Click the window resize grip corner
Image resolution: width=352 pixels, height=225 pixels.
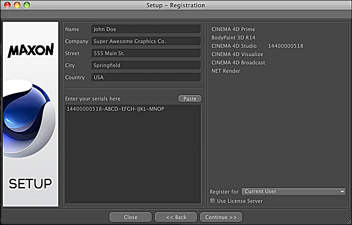[348, 222]
